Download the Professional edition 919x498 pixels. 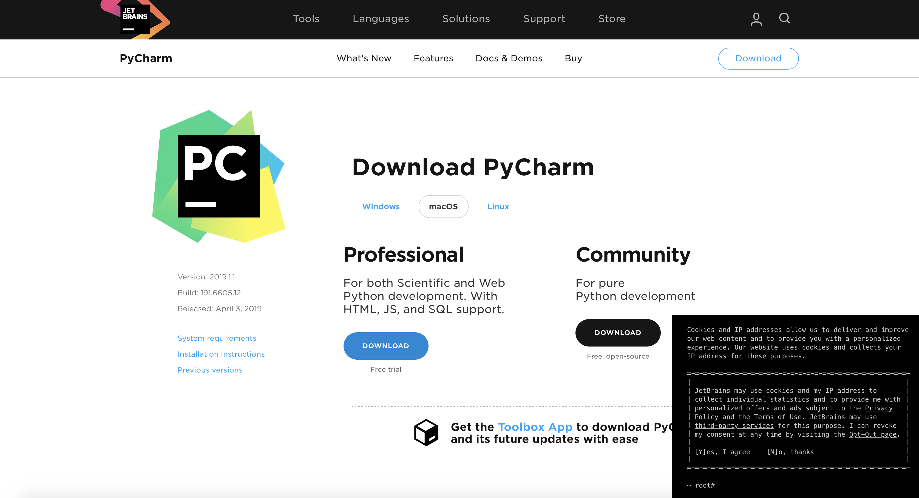click(386, 346)
